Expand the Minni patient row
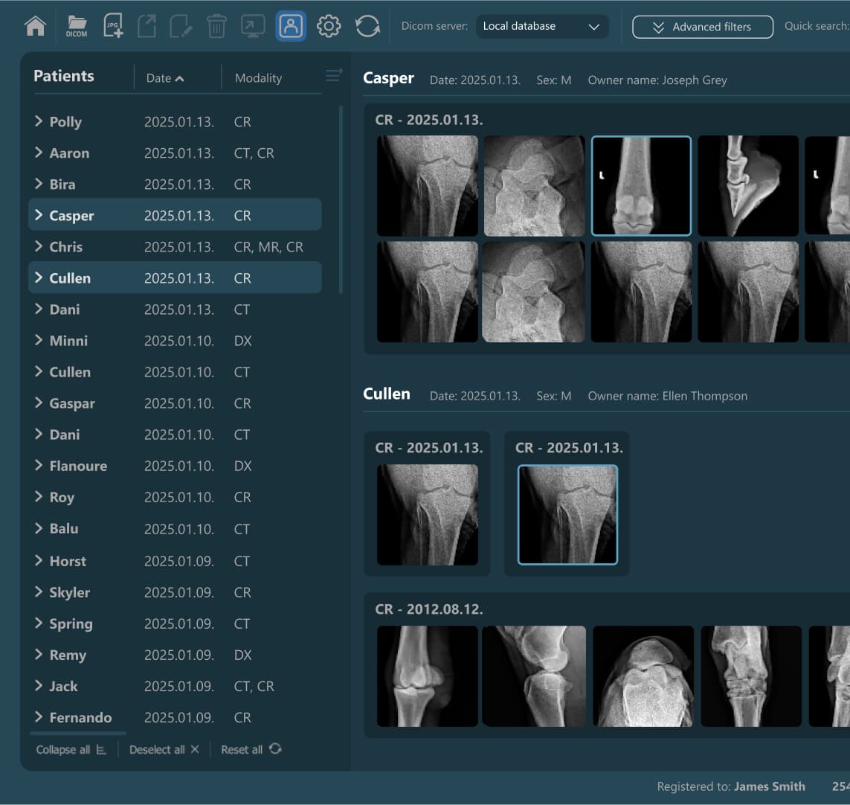The height and width of the screenshot is (805, 850). 39,340
